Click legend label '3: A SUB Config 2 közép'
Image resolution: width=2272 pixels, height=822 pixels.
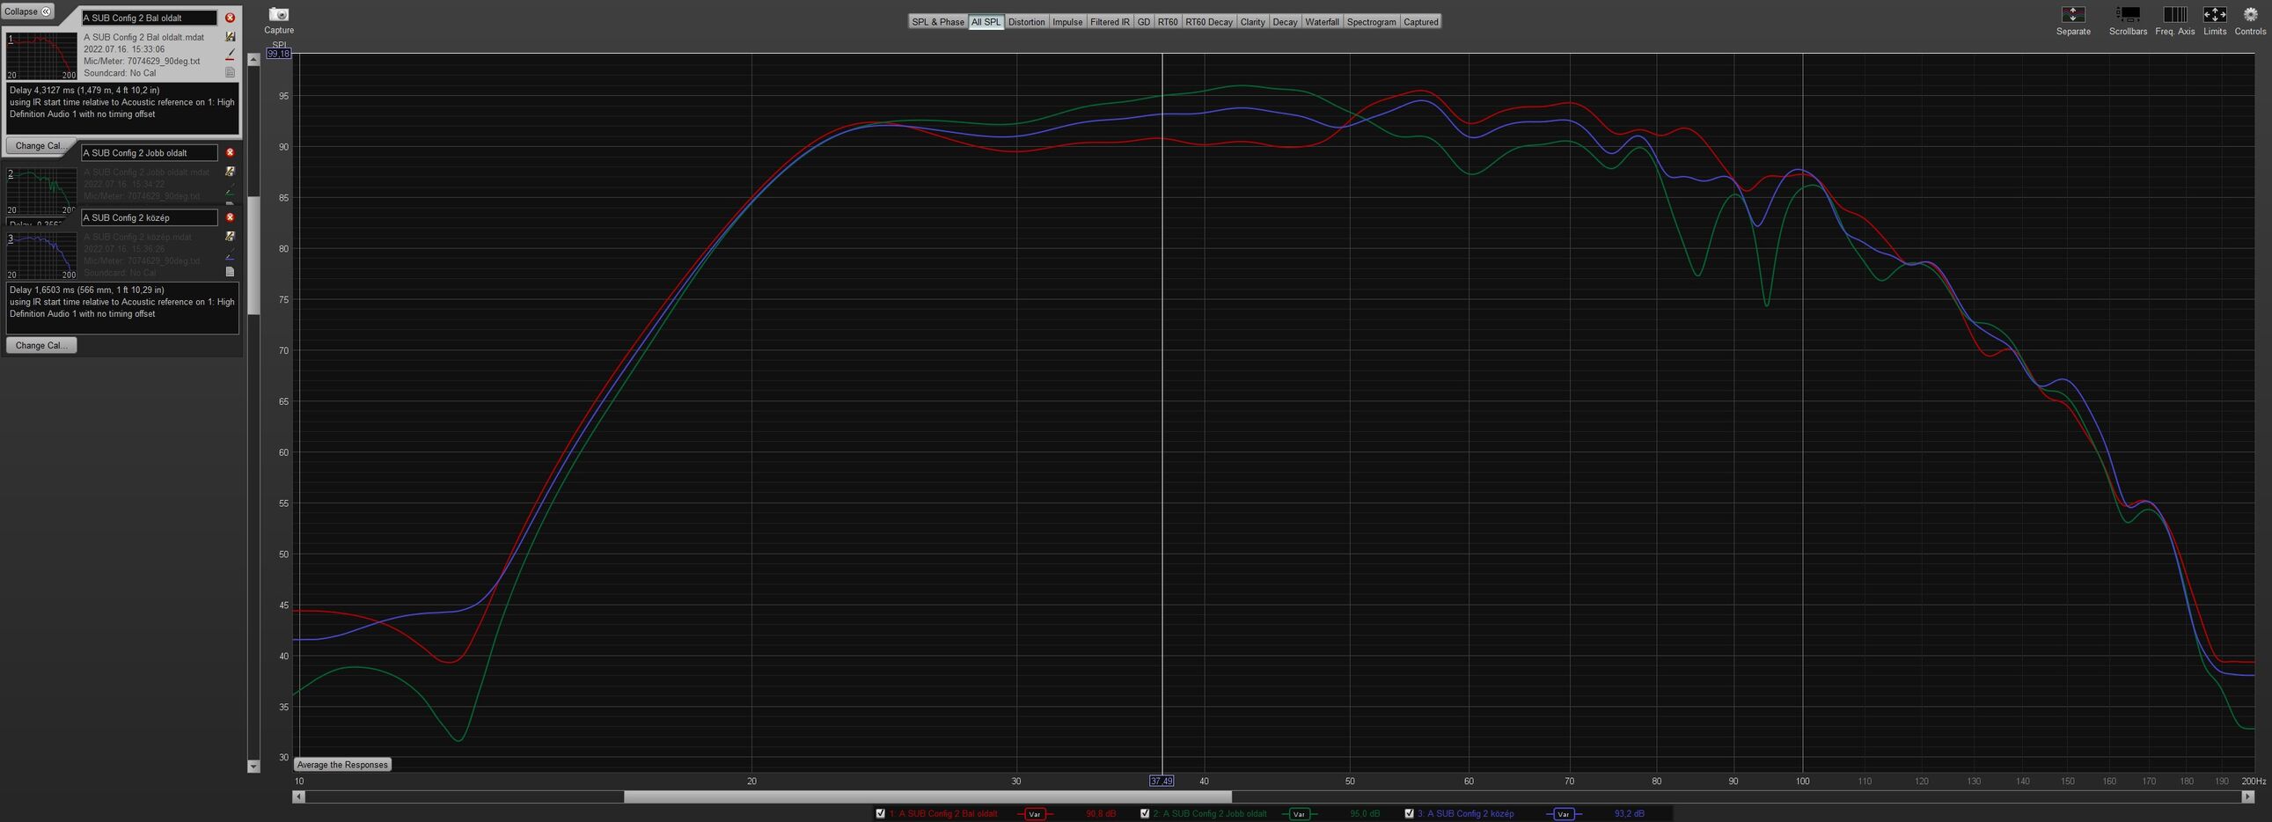(1465, 813)
